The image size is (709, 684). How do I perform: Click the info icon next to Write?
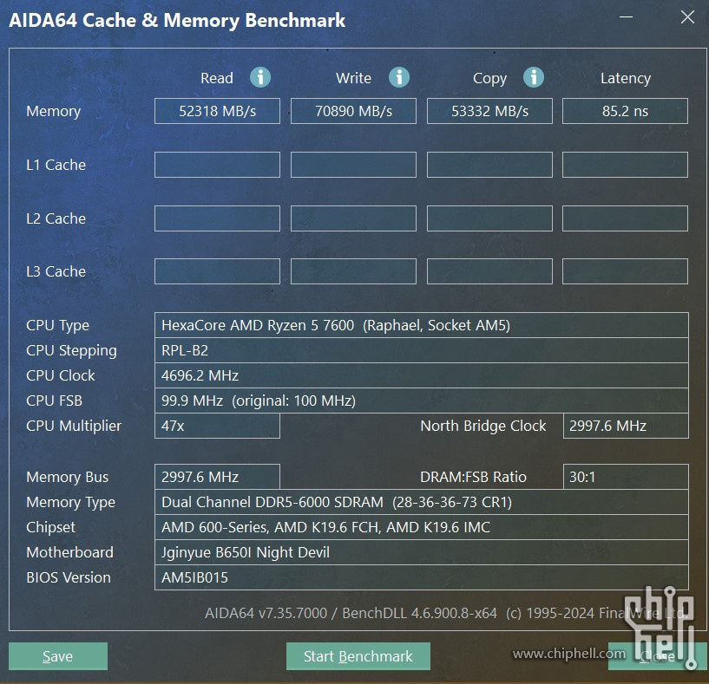click(x=399, y=77)
